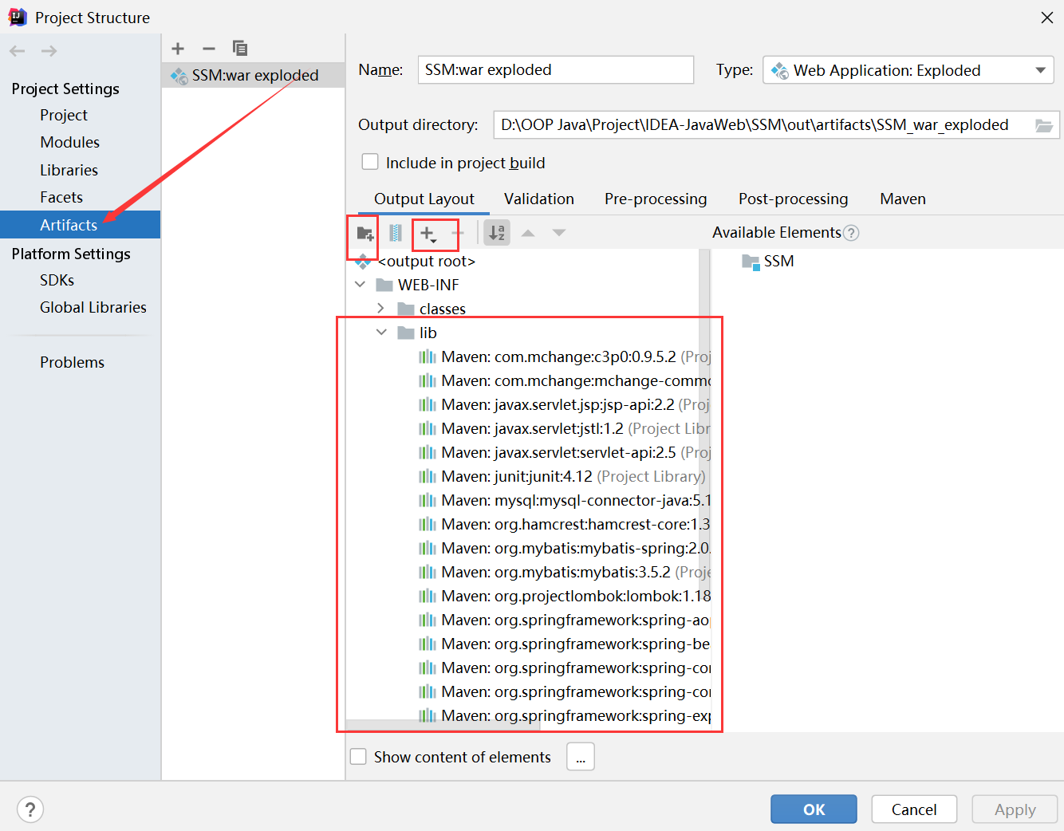Click the lombok library icon
The width and height of the screenshot is (1064, 831).
pyautogui.click(x=428, y=596)
